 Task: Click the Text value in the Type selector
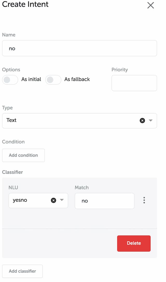pyautogui.click(x=11, y=120)
